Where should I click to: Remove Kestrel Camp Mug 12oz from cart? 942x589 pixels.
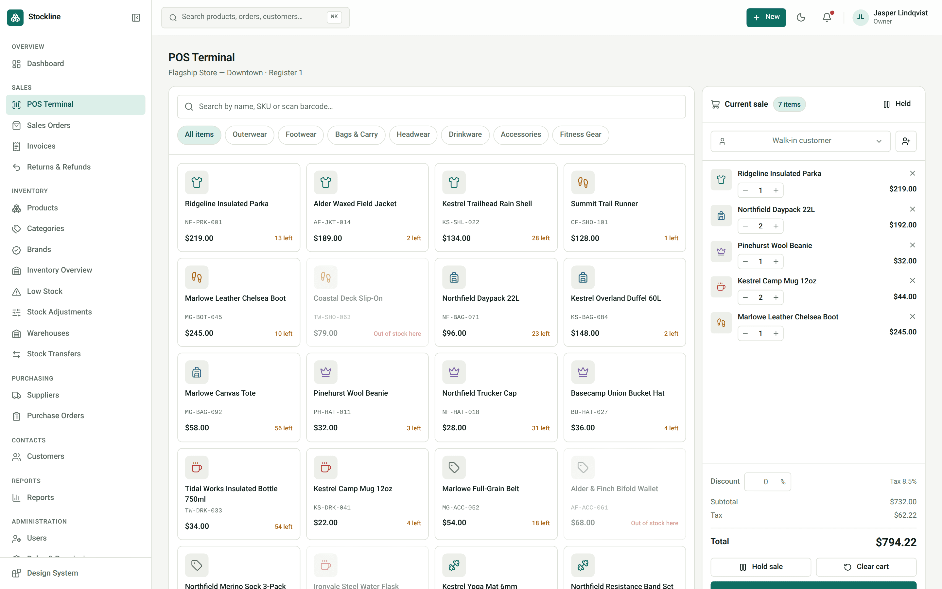913,280
